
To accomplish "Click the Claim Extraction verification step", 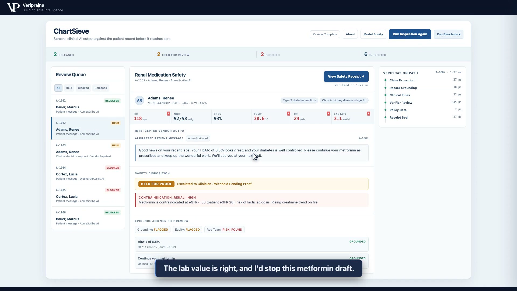I will coord(423,80).
